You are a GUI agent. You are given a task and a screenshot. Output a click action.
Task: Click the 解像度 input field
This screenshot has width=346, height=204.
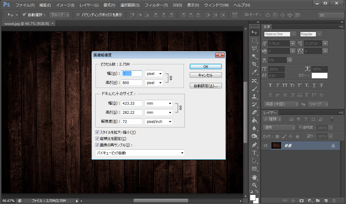click(132, 121)
